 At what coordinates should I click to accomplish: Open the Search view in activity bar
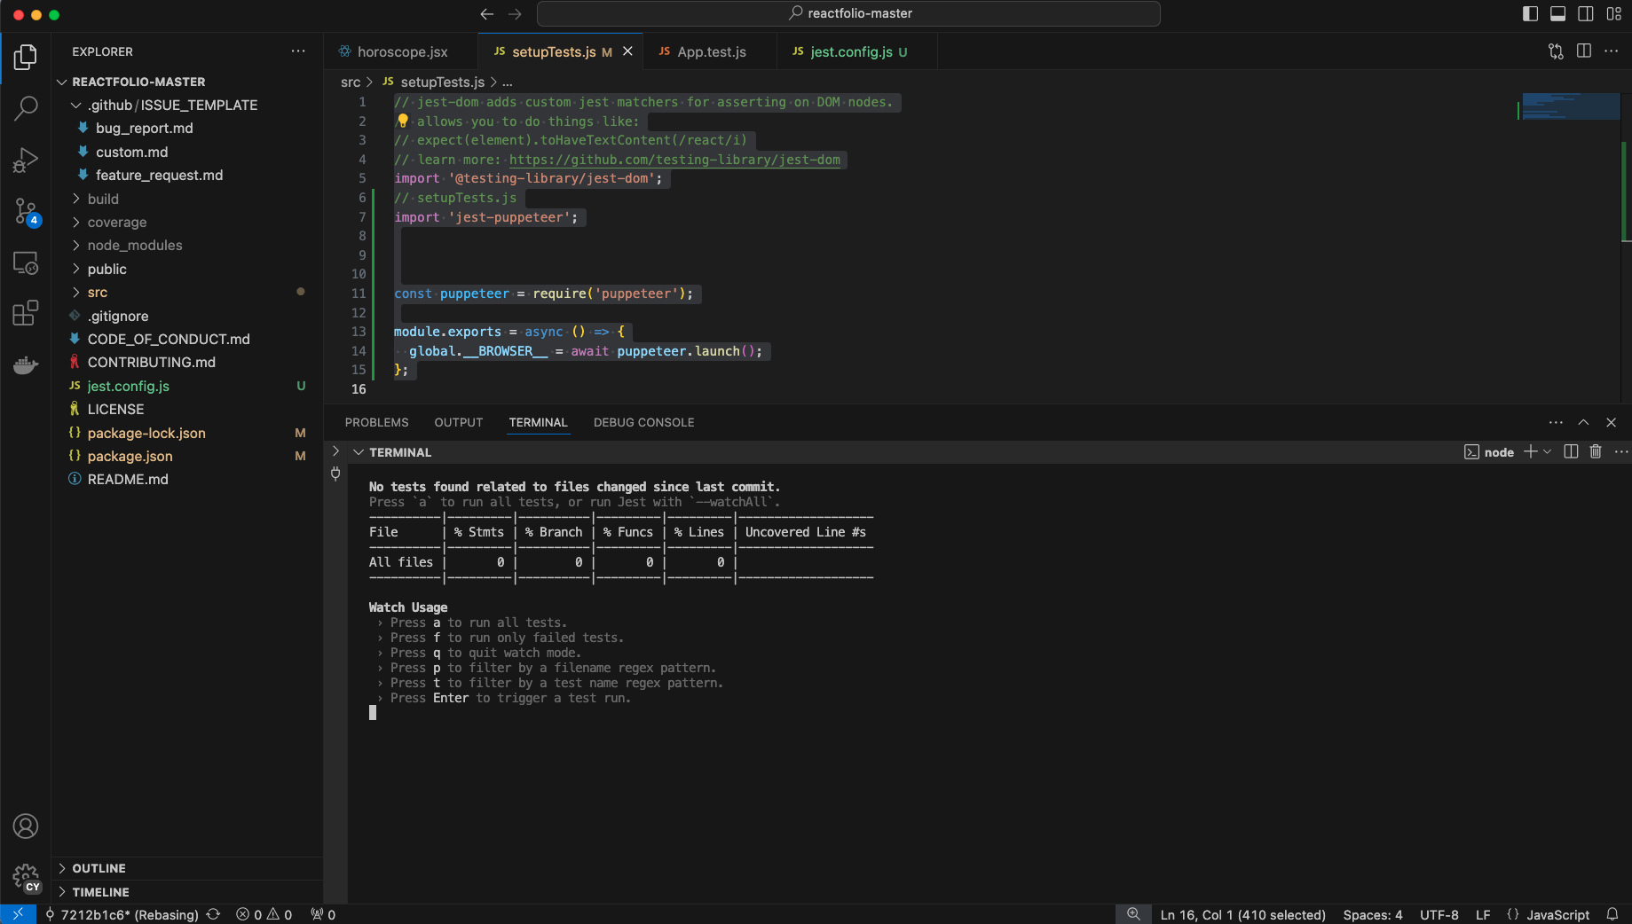pos(26,108)
